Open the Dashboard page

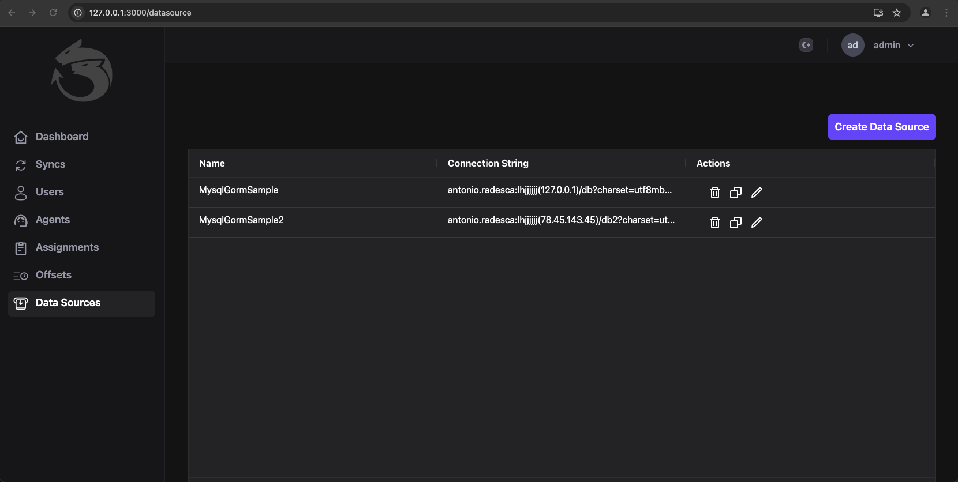62,137
